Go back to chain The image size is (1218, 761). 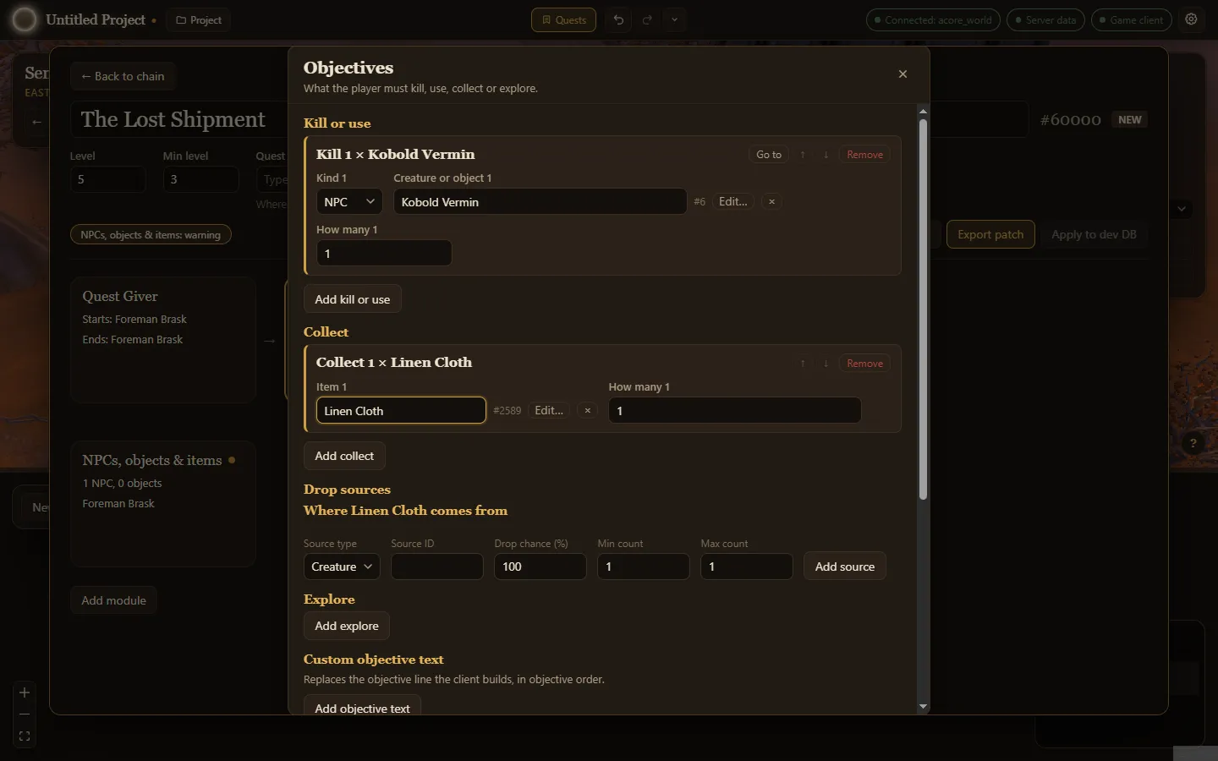tap(123, 76)
